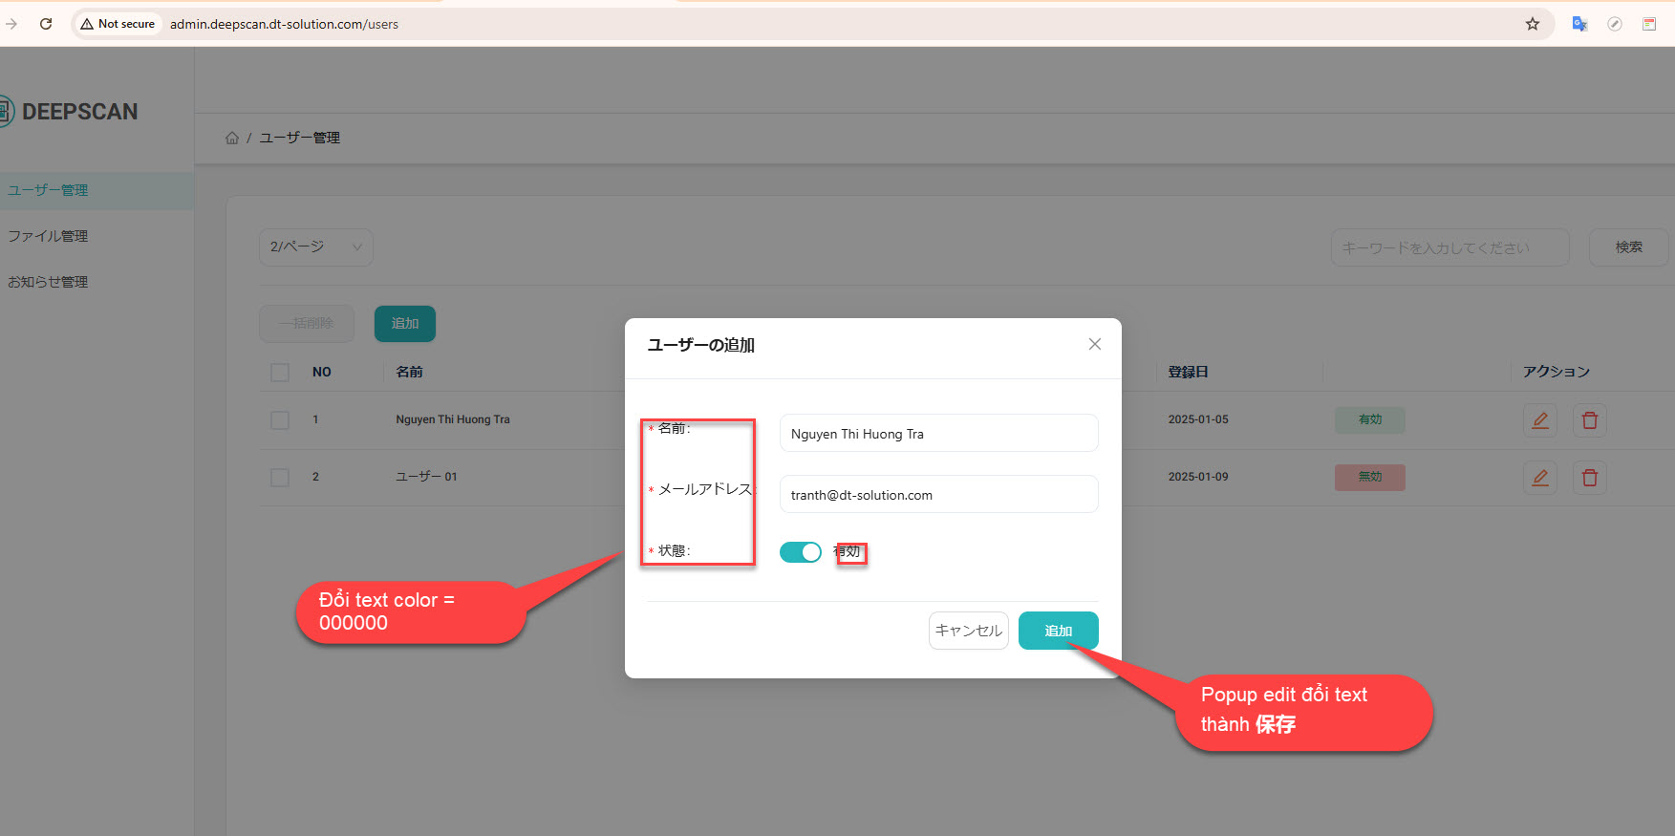Viewport: 1675px width, 836px height.
Task: Check the select-all checkbox in table header
Action: coord(280,373)
